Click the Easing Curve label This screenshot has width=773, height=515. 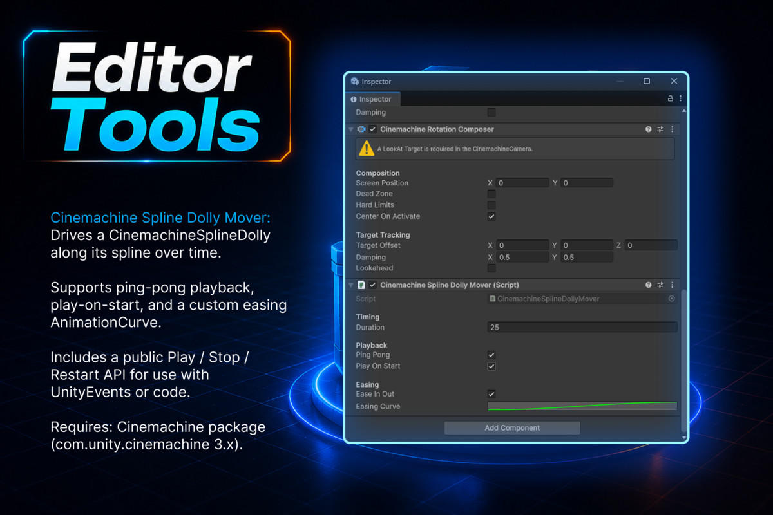point(378,406)
